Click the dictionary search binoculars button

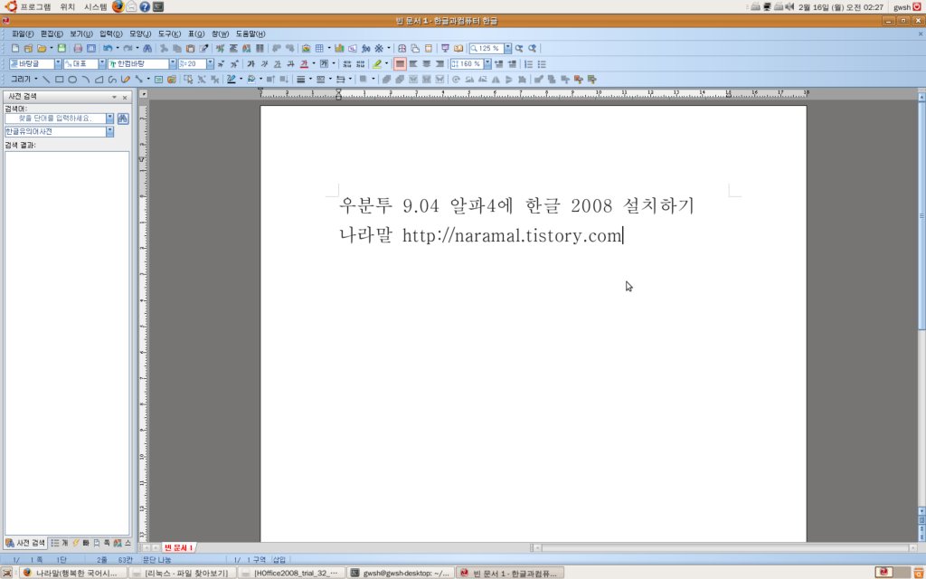click(123, 119)
